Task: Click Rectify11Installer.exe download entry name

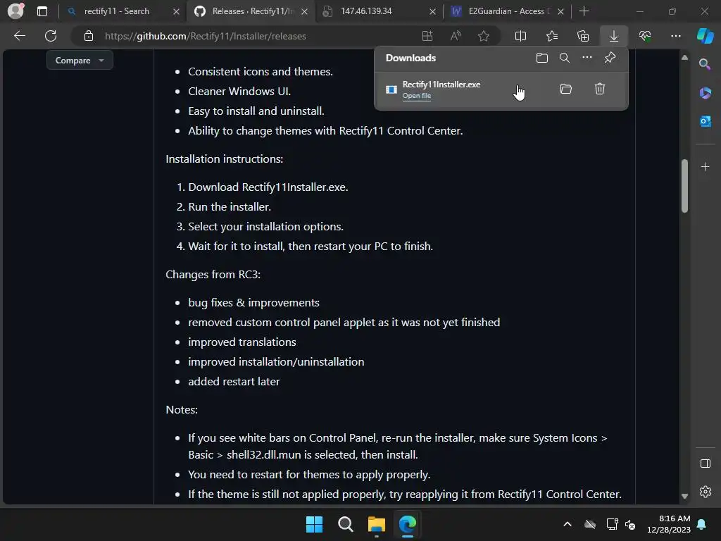Action: (441, 85)
